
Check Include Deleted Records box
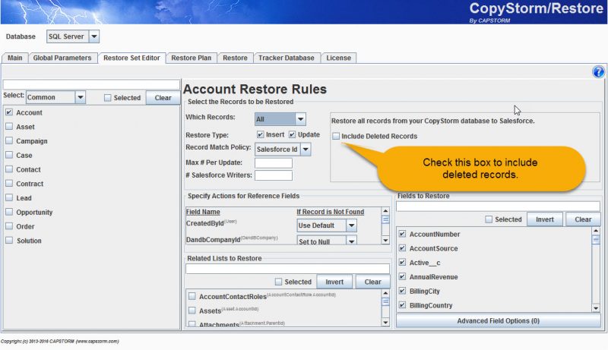(x=336, y=136)
